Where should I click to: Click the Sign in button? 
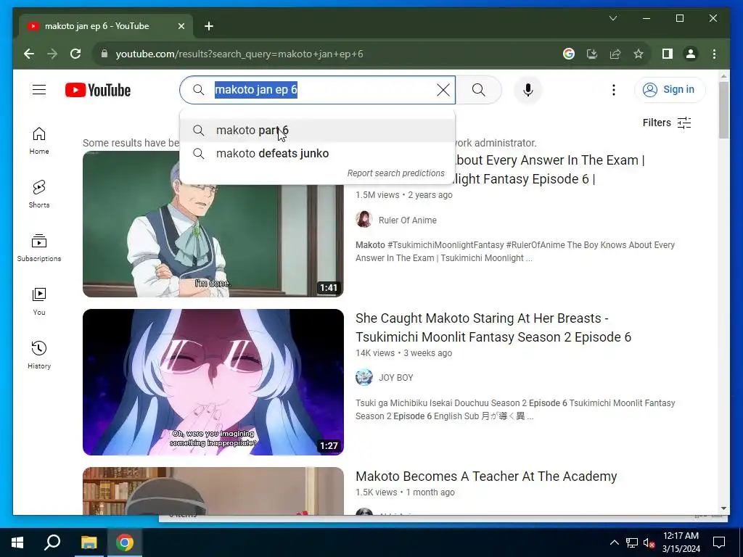[x=670, y=89]
